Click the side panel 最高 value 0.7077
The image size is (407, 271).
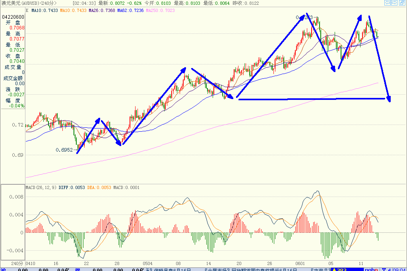[17, 39]
